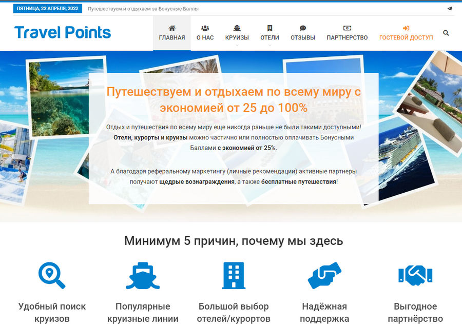Click the ship icon above КРУИЗЫ
The width and height of the screenshot is (462, 328).
tap(237, 28)
